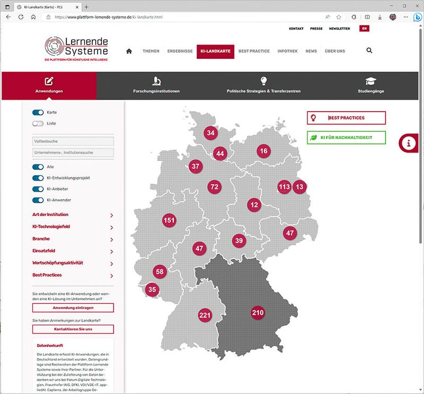
Task: Toggle the Liste view switch
Action: pyautogui.click(x=38, y=123)
